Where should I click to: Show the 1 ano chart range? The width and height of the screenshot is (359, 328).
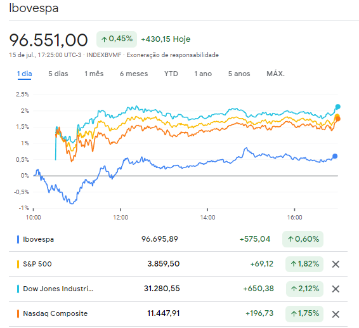point(203,74)
